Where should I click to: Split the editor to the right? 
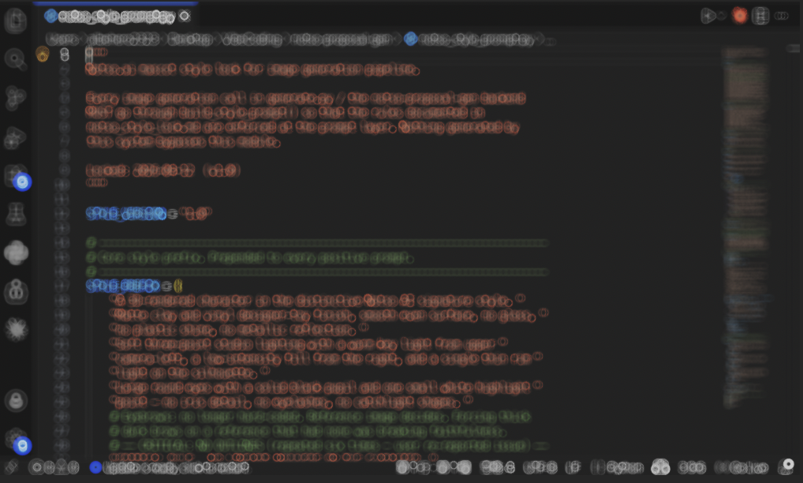pyautogui.click(x=760, y=16)
